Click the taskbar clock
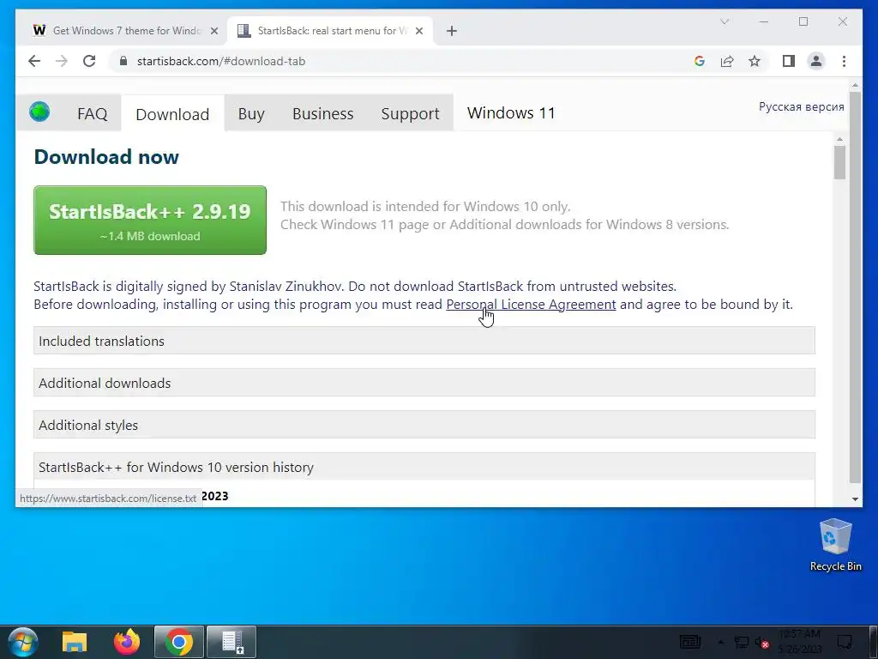878x659 pixels. coord(800,642)
